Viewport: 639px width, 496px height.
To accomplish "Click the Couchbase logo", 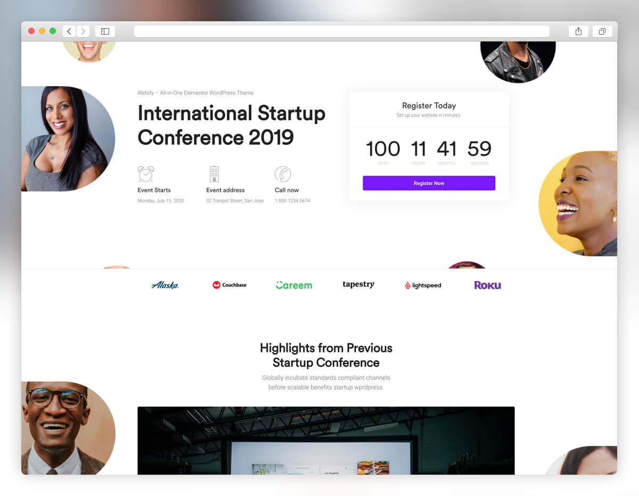I will tap(230, 285).
